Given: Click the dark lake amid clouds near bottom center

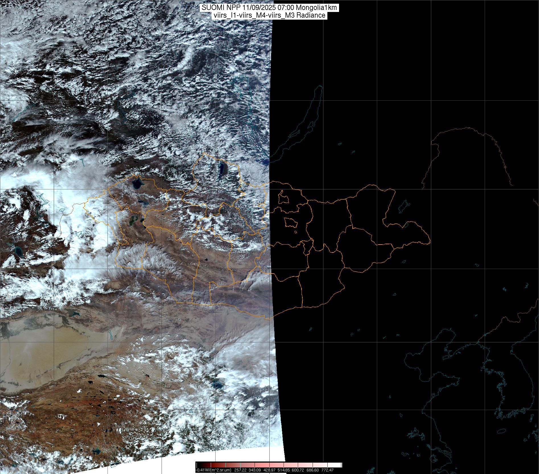Looking at the screenshot, I should (x=218, y=385).
